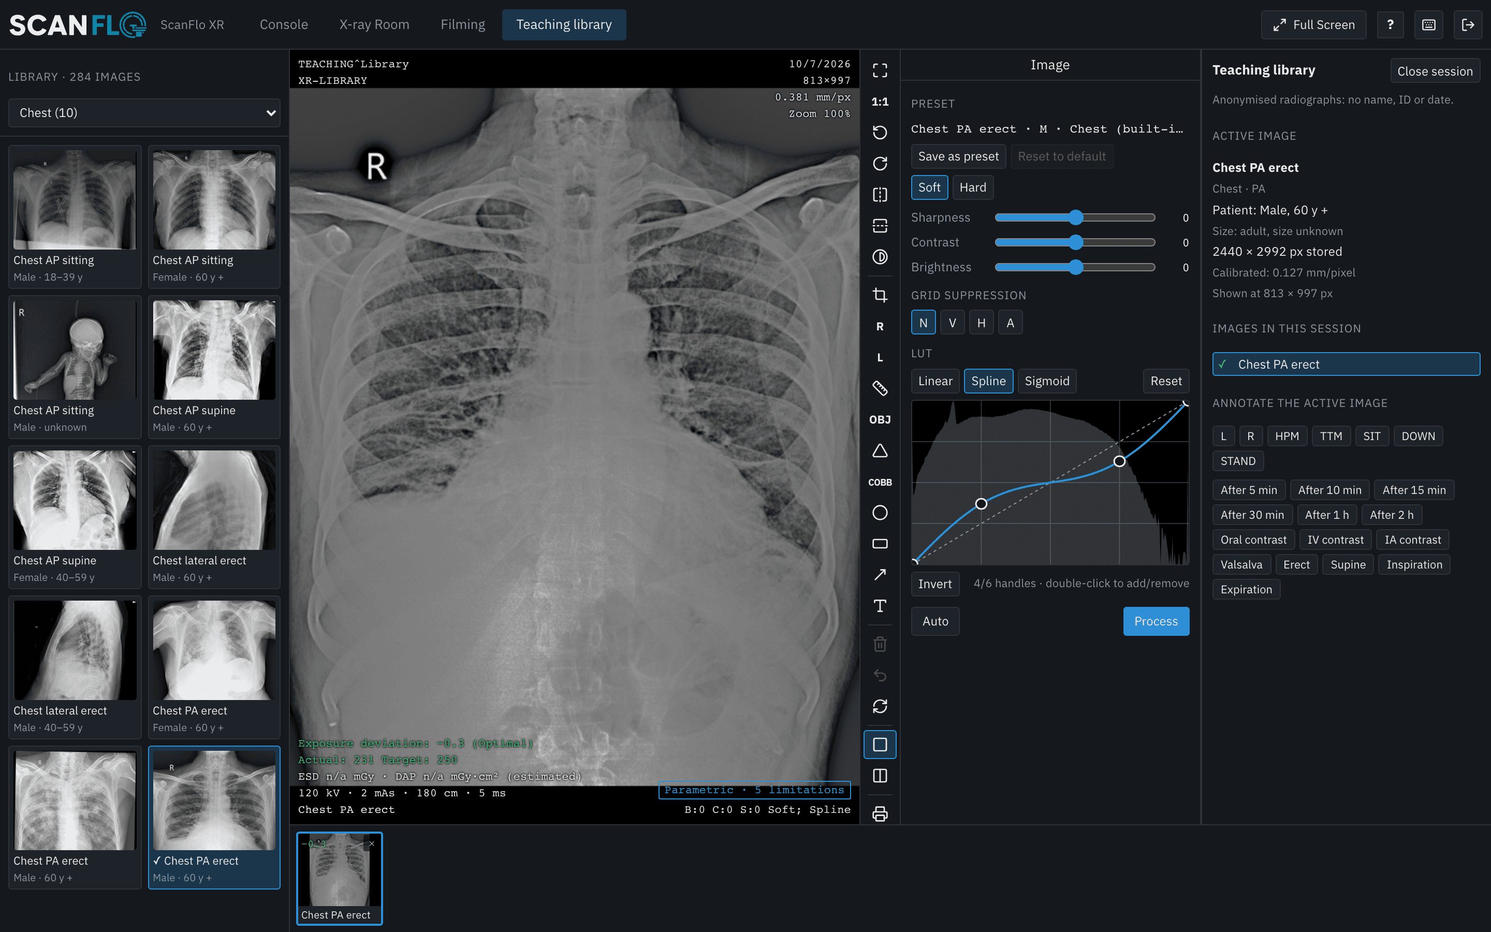The height and width of the screenshot is (932, 1491).
Task: Click the help question mark button
Action: click(x=1390, y=25)
